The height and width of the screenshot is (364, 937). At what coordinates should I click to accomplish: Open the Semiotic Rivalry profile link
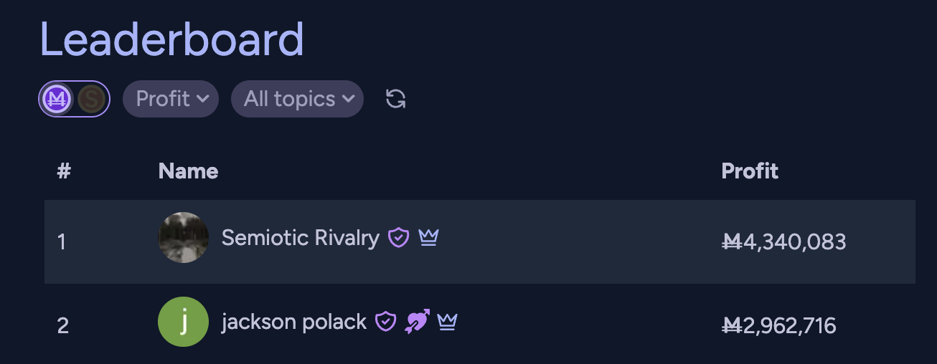point(300,237)
